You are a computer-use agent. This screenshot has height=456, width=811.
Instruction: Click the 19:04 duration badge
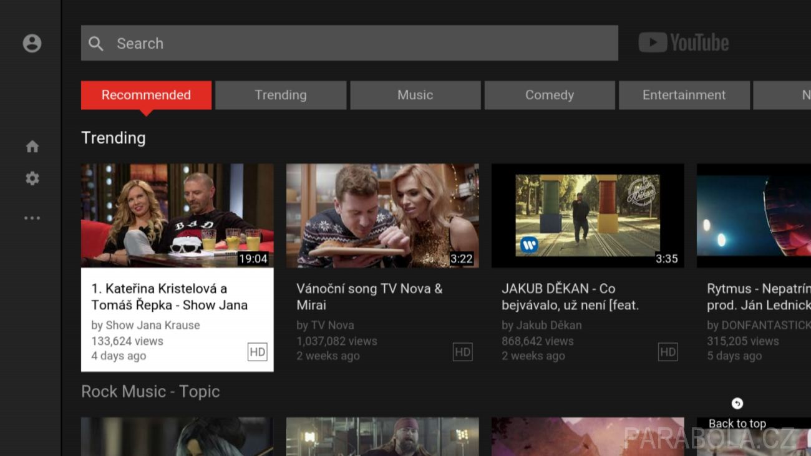[253, 259]
